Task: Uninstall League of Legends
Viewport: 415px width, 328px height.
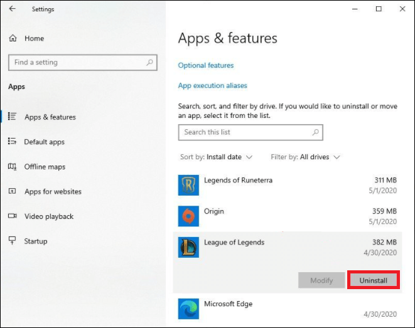Action: [x=373, y=280]
